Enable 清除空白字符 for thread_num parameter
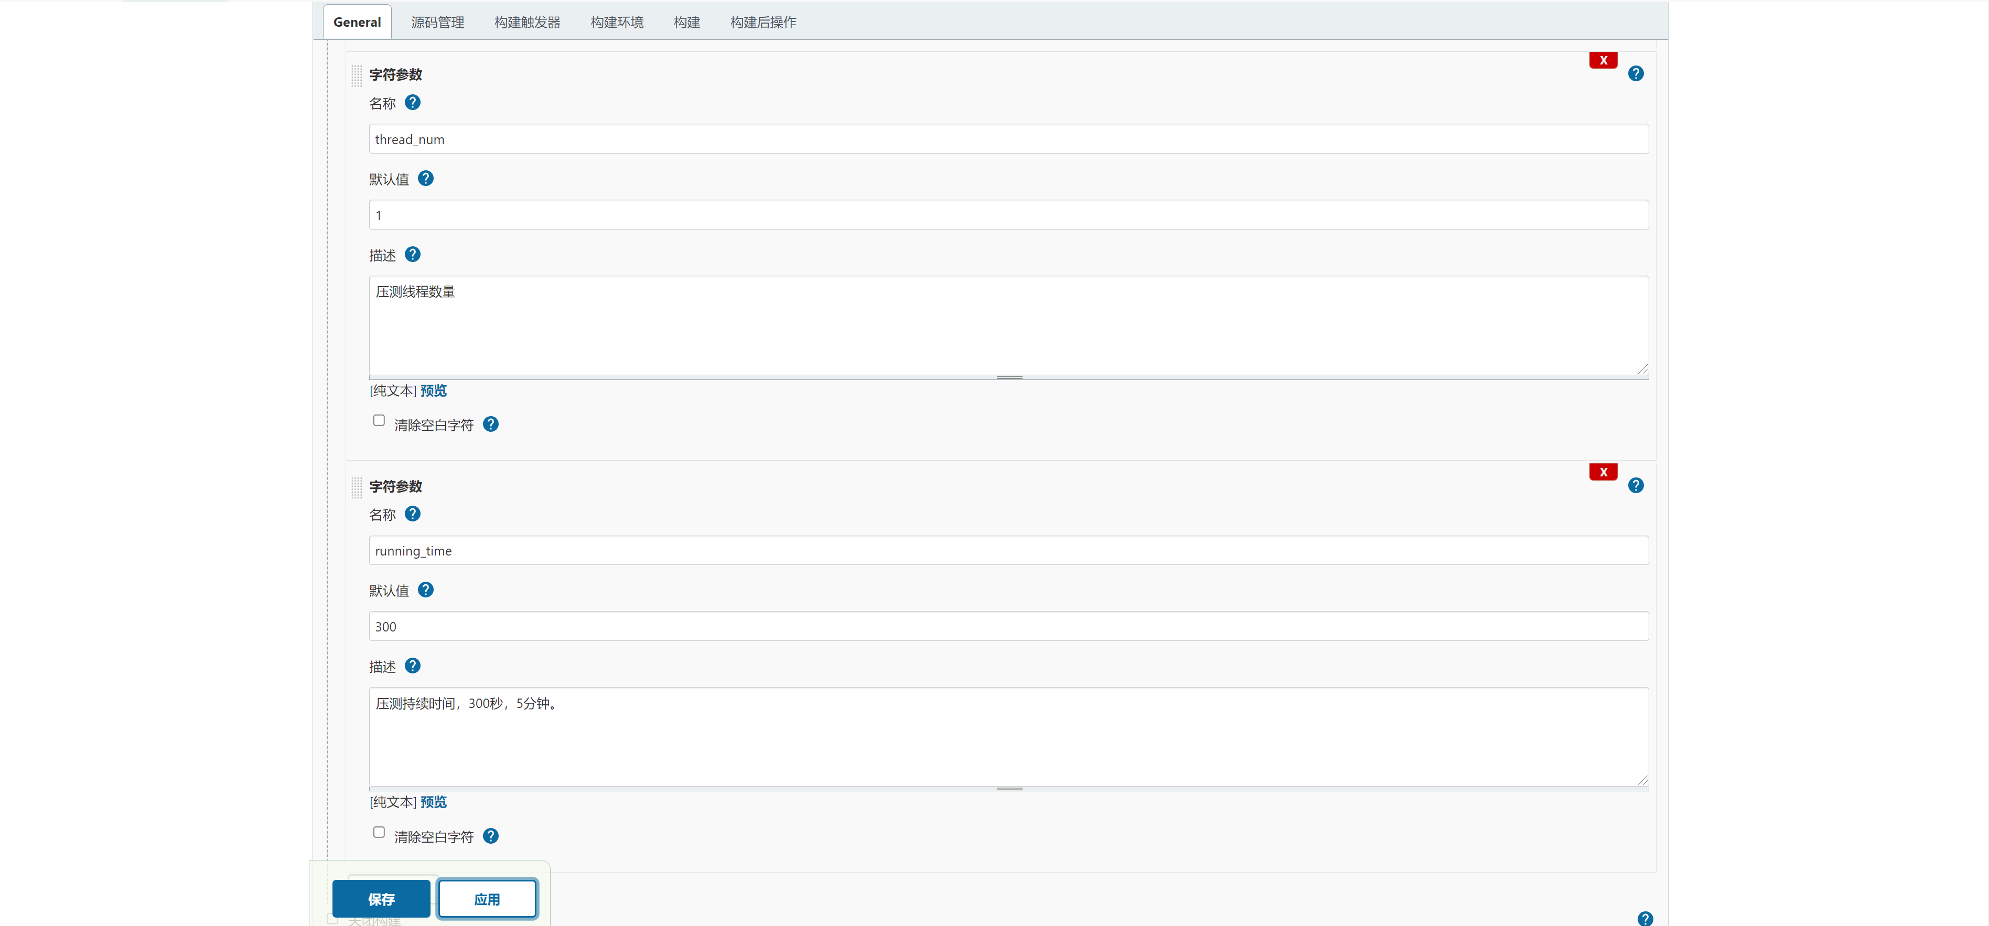The image size is (1989, 926). tap(379, 421)
